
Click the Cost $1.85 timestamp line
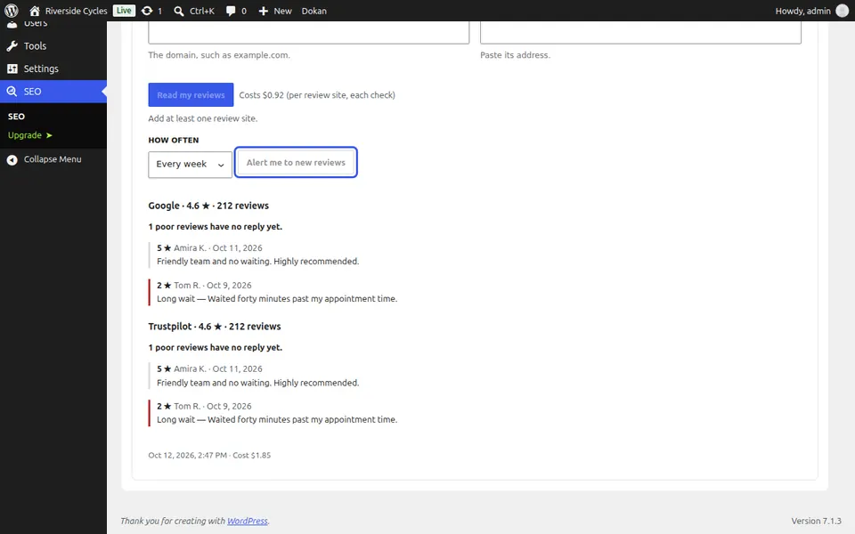[209, 455]
